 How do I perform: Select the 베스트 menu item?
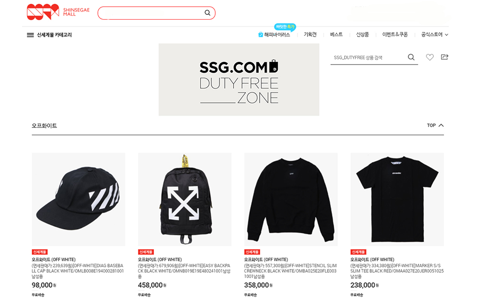pyautogui.click(x=336, y=34)
